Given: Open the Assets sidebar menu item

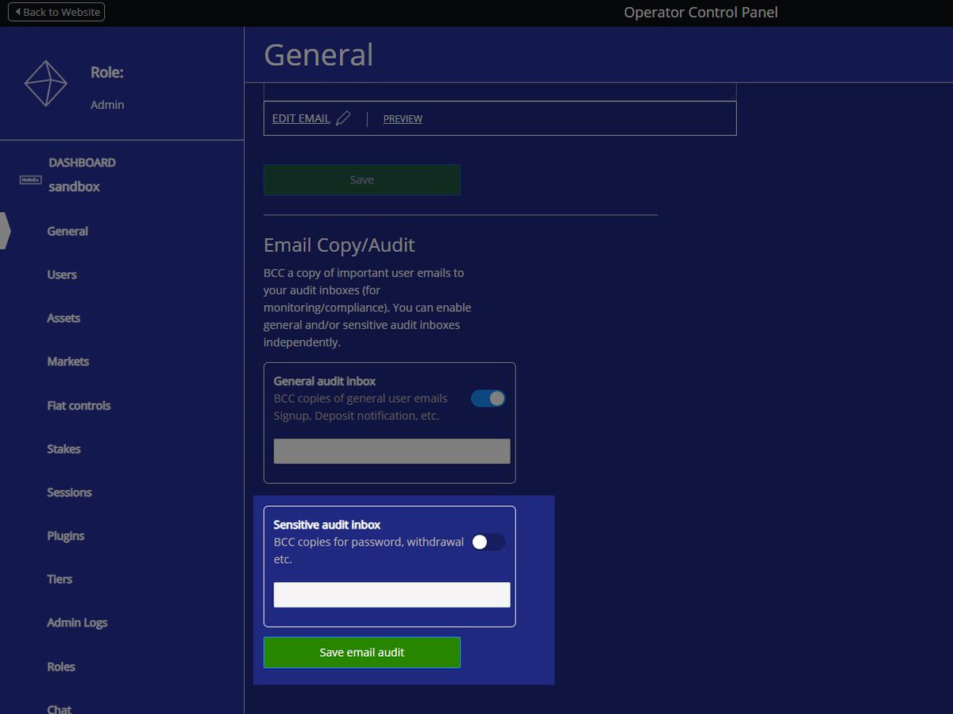Looking at the screenshot, I should (x=64, y=318).
